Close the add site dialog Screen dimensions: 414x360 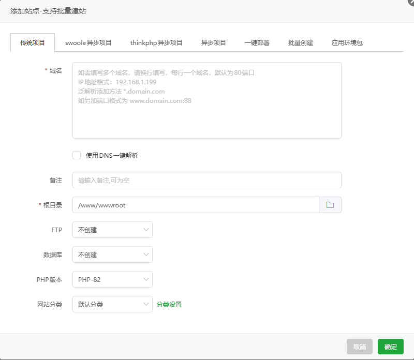point(411,2)
